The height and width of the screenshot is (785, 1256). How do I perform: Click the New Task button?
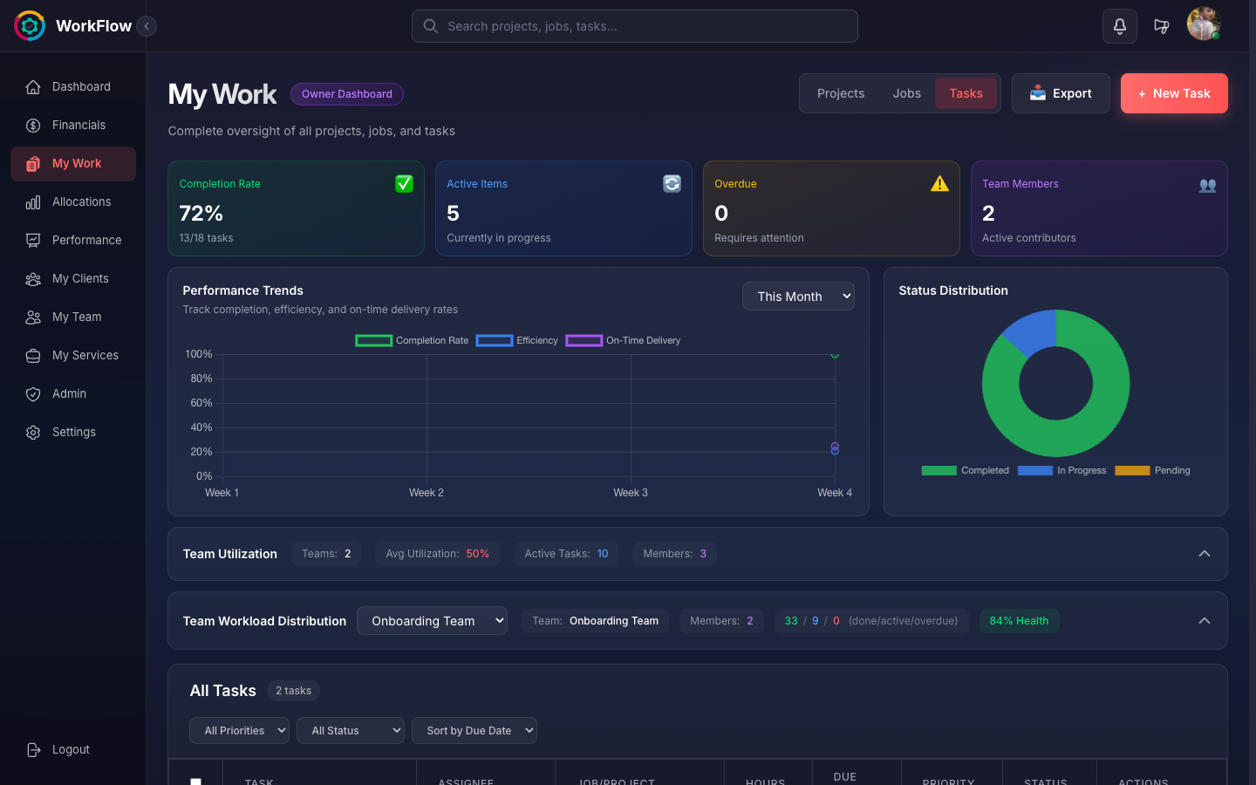pos(1174,93)
